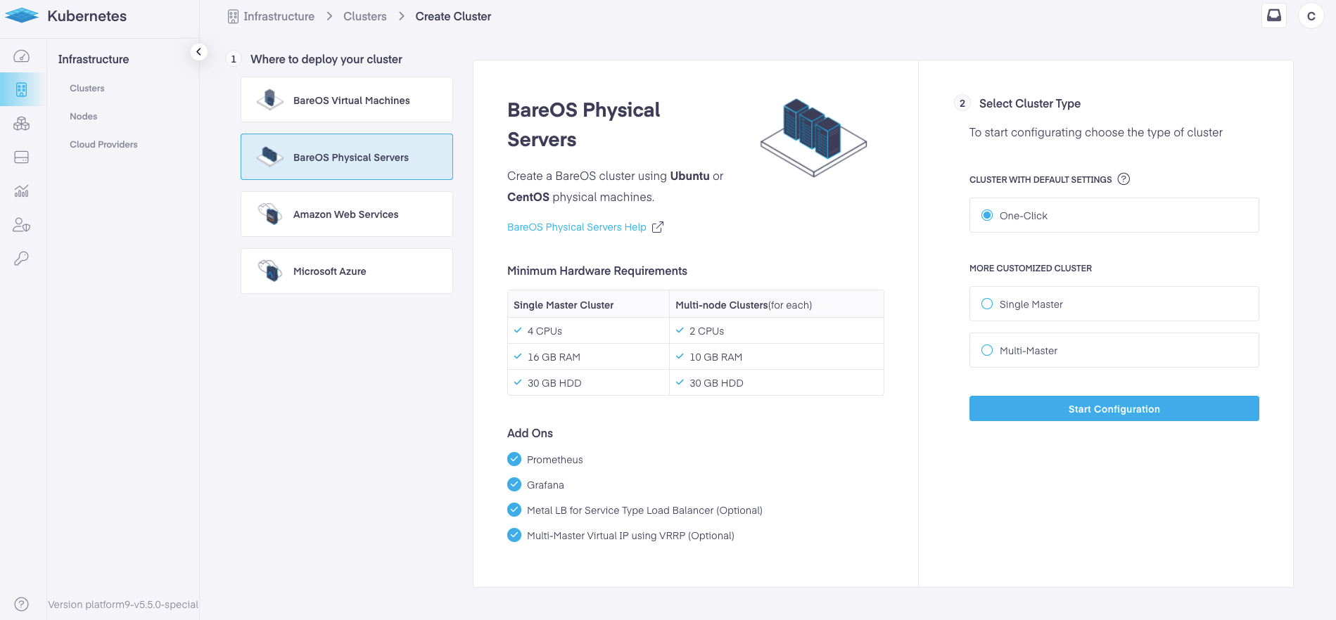Viewport: 1336px width, 620px height.
Task: Go to Infrastructure breadcrumb
Action: (279, 16)
